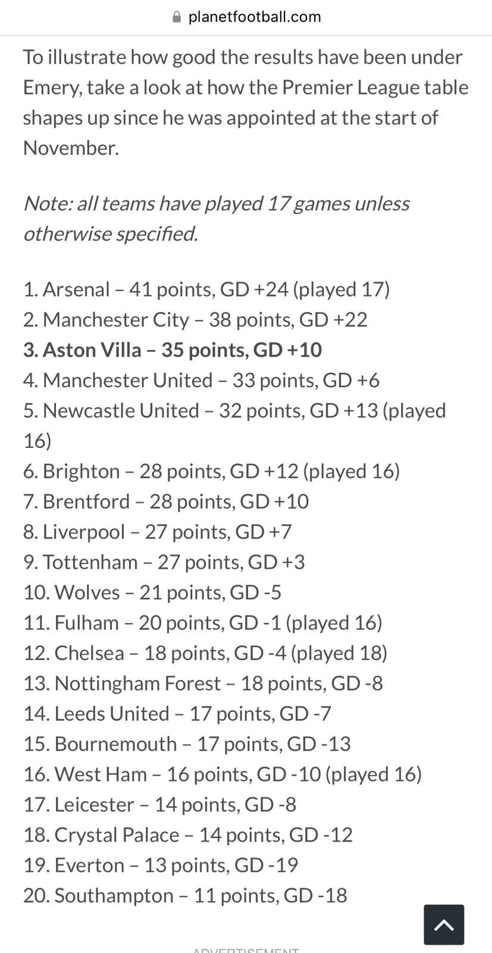Tap the planetfootball.com address bar
Viewport: 492px width, 953px height.
click(x=246, y=17)
